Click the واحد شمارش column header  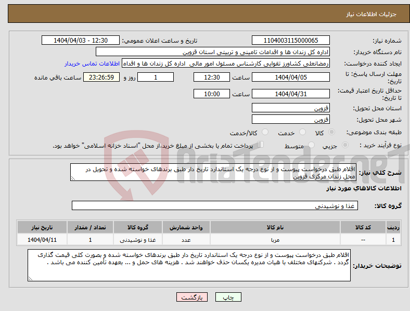tap(186, 227)
